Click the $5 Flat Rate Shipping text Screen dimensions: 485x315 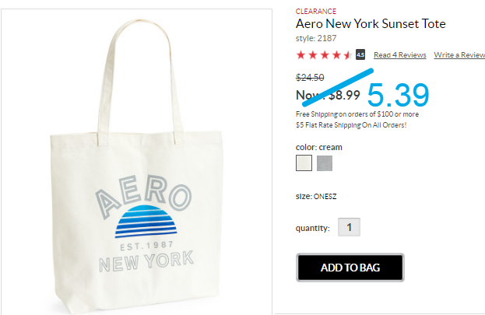[351, 125]
